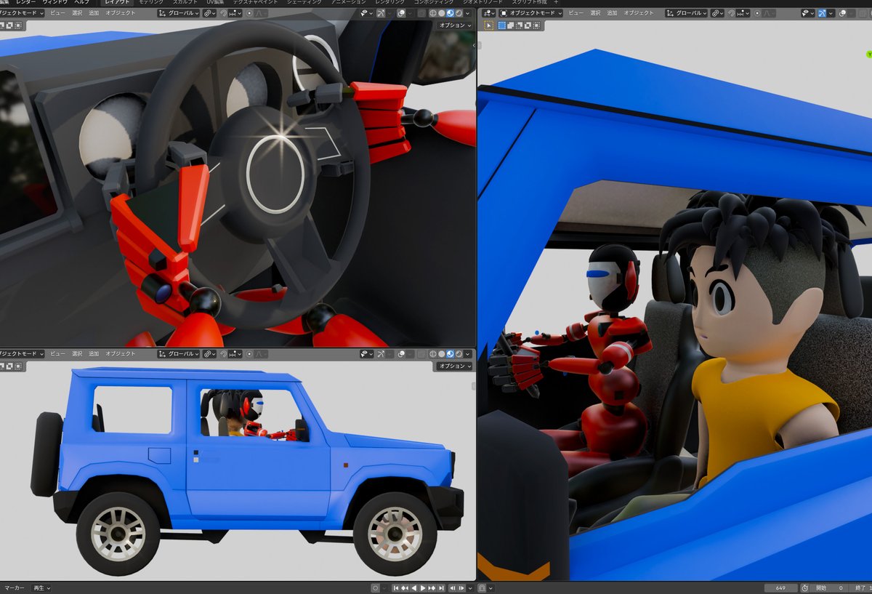Toggle snap magnet in steering wheel viewport
Image resolution: width=872 pixels, height=594 pixels.
224,13
